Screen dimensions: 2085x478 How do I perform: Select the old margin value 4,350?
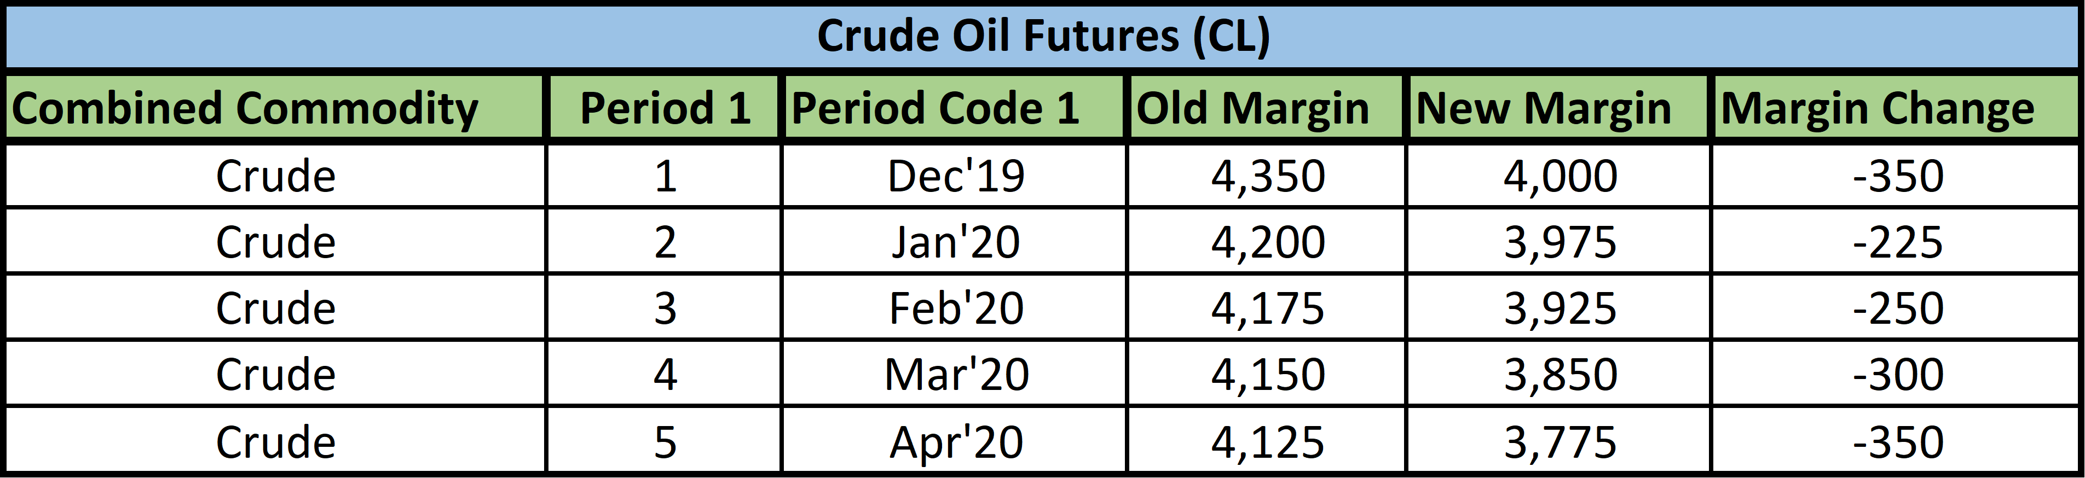1268,176
